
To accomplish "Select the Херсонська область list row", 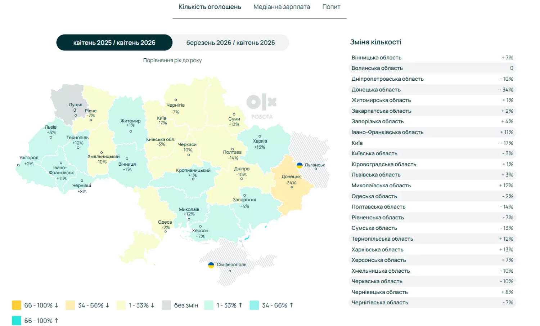I will click(432, 260).
